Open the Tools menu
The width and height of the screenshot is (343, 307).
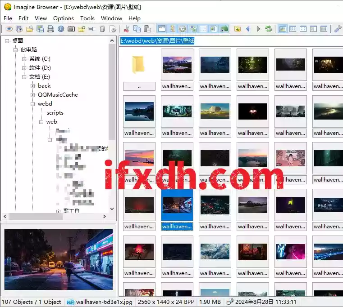87,18
